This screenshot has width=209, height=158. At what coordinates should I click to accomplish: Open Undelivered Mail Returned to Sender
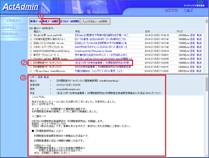tap(93, 51)
